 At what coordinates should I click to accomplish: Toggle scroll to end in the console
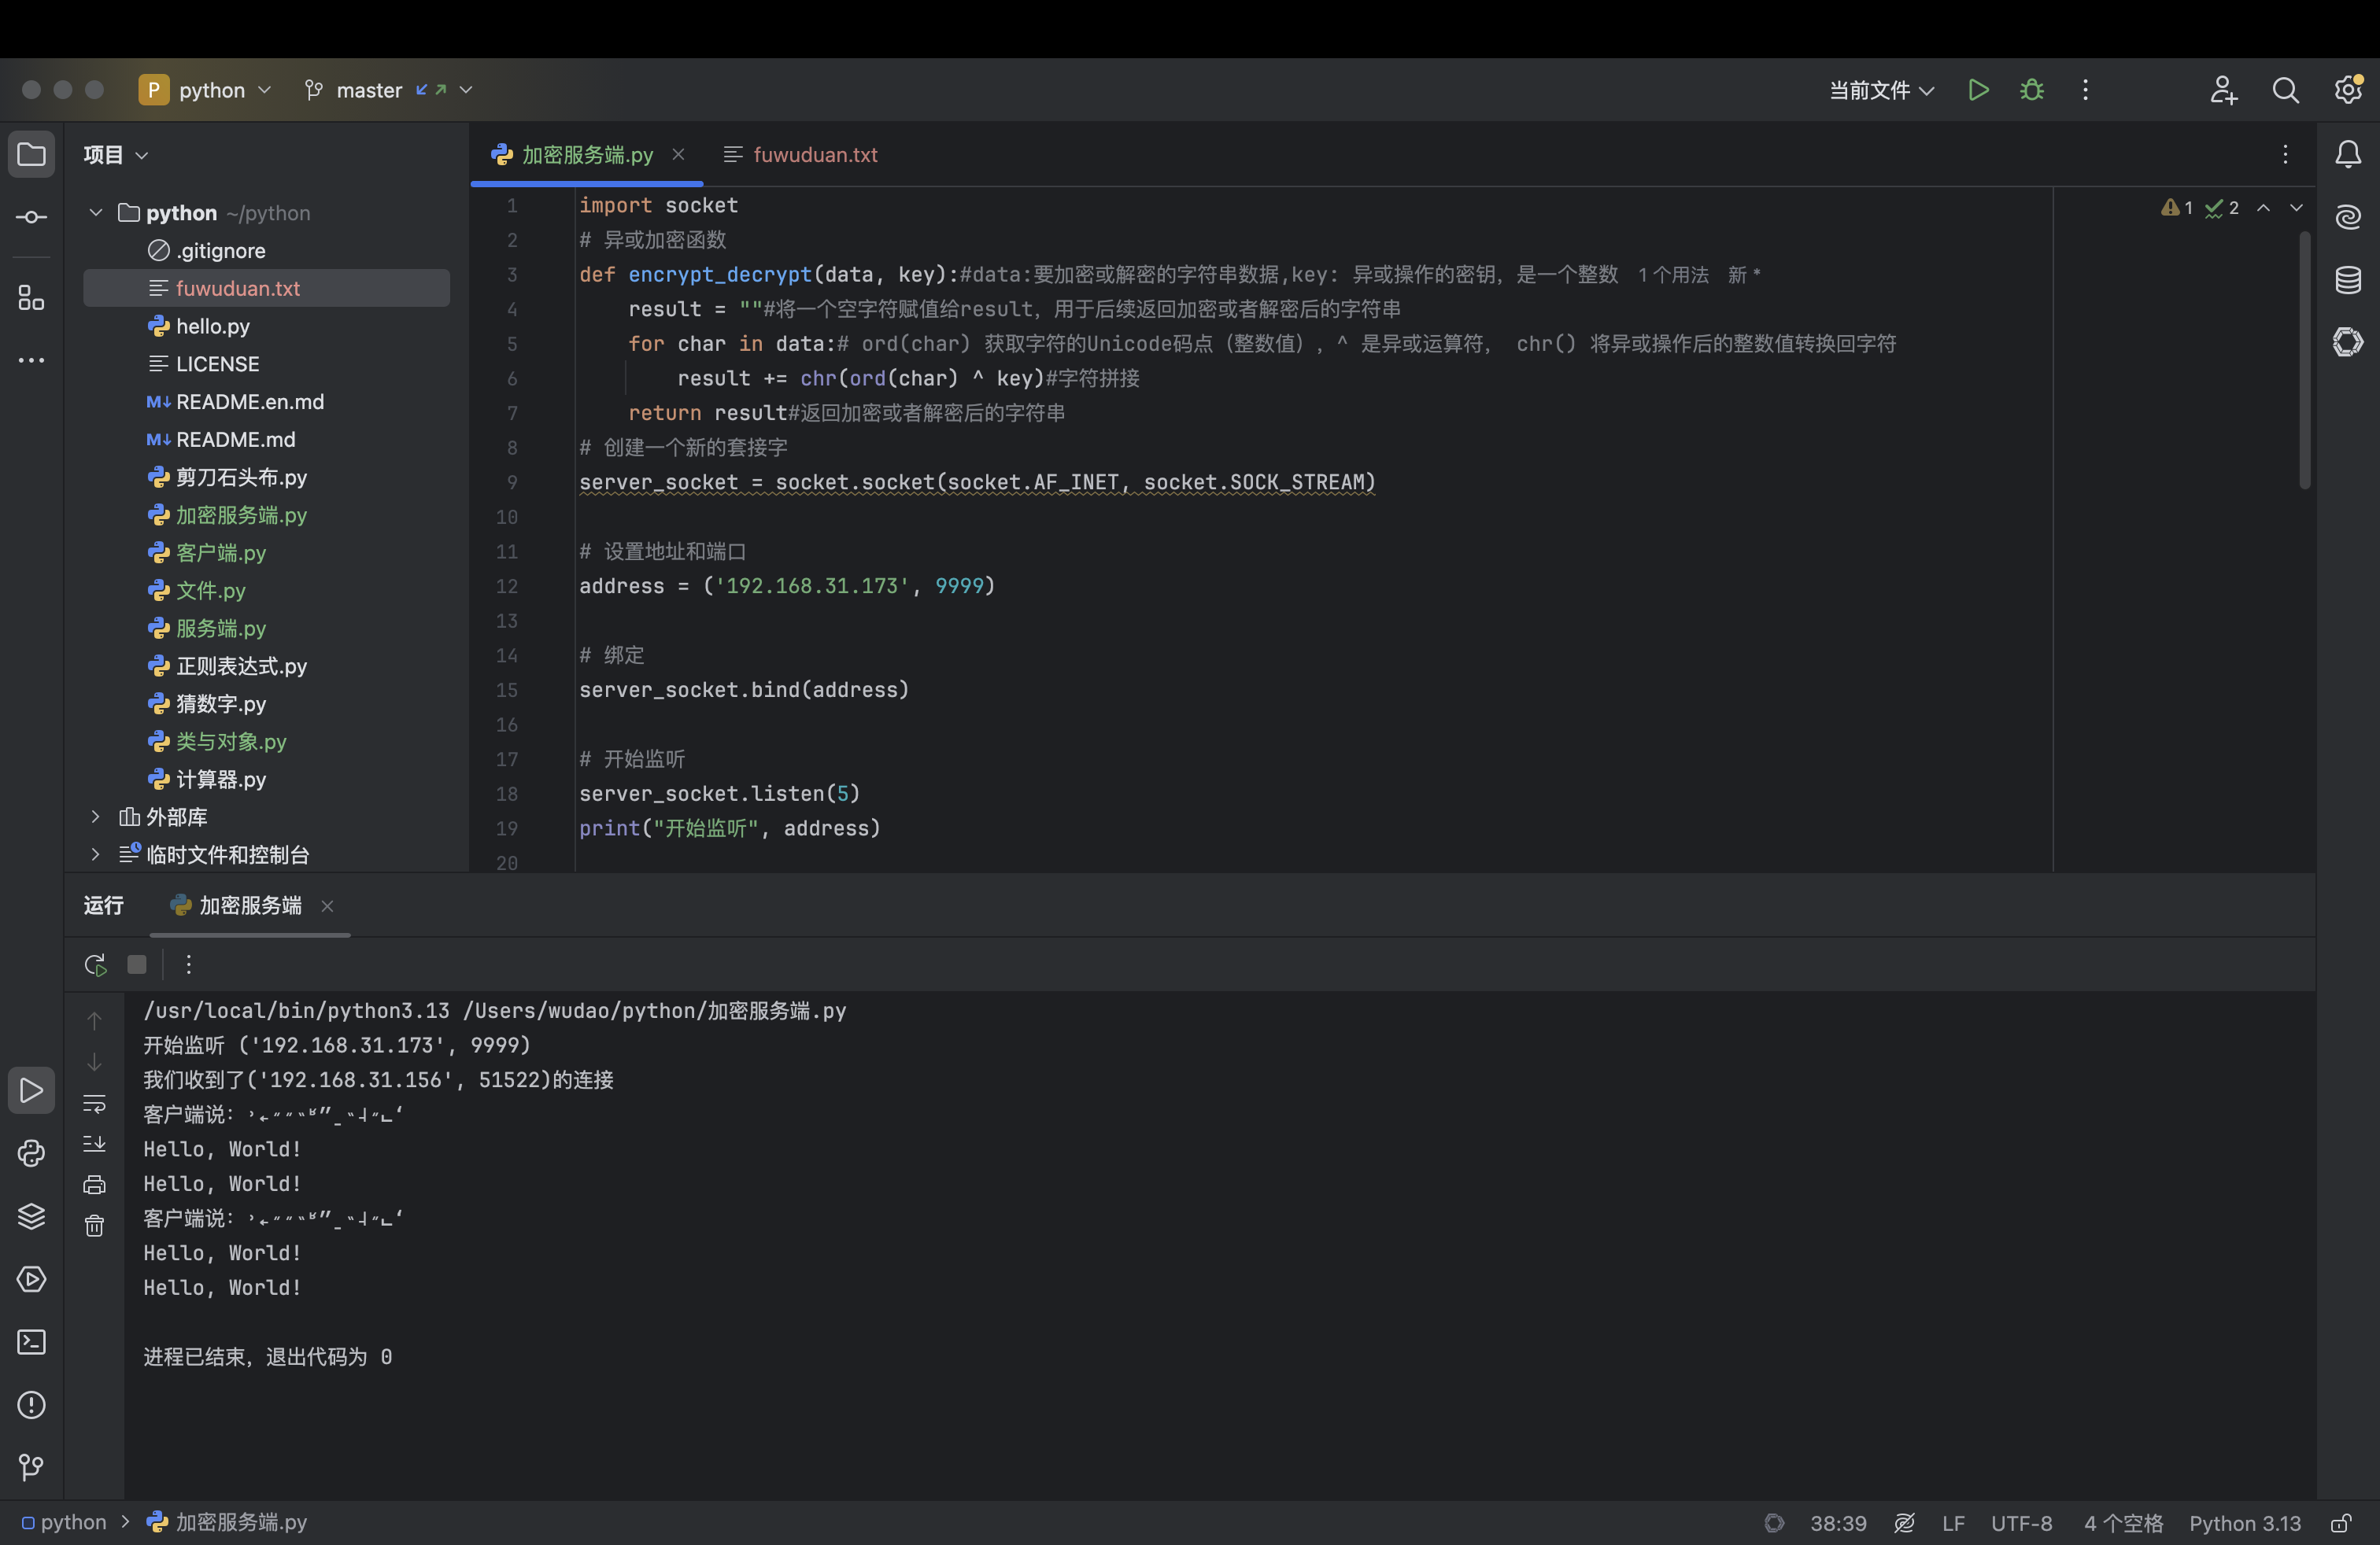[94, 1143]
